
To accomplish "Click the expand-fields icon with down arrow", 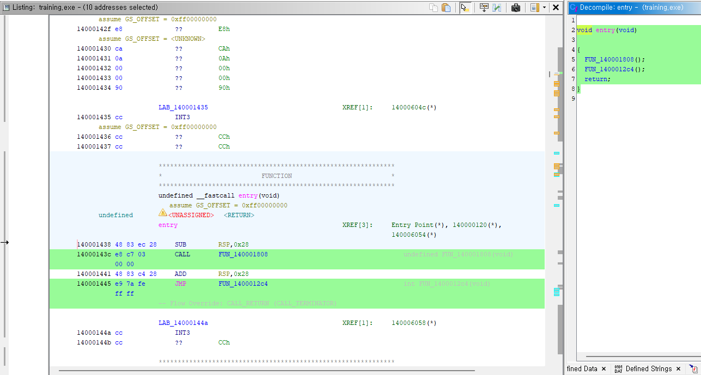I will pos(484,7).
